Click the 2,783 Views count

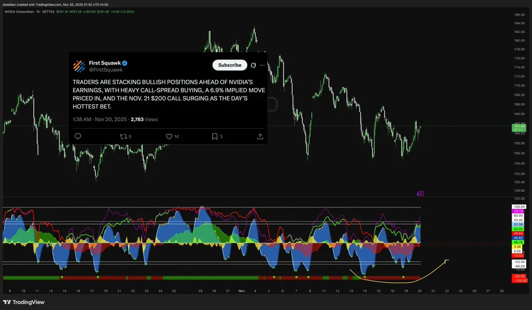click(144, 119)
